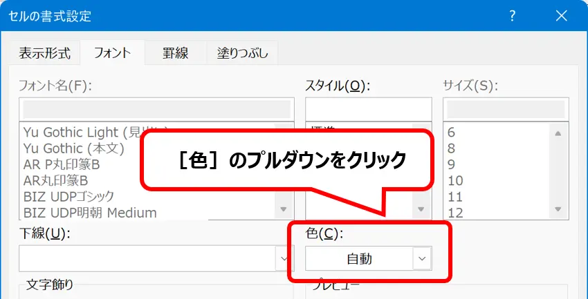Select font size 11
588x299 pixels.
coord(456,197)
